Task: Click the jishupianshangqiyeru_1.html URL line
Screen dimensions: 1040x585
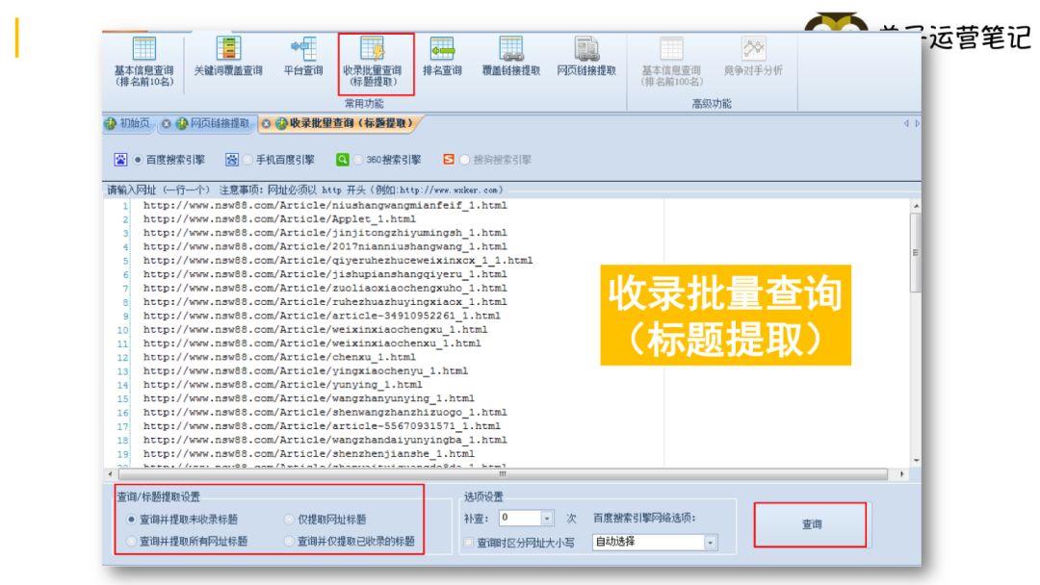Action: (x=325, y=274)
